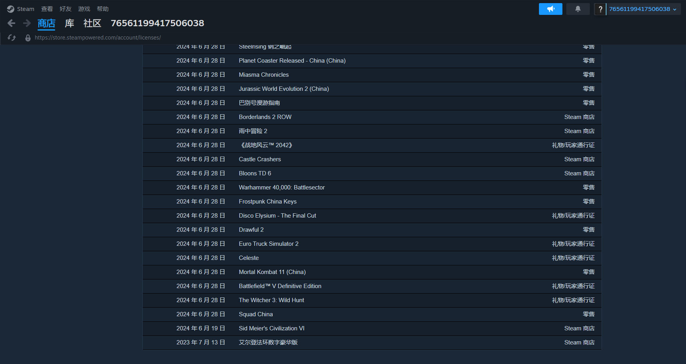686x364 pixels.
Task: Open the 查看 menu
Action: (47, 9)
